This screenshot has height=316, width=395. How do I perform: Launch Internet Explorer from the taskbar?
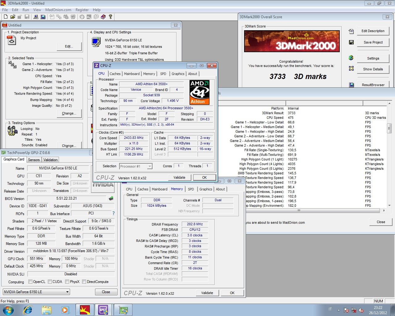coord(28,310)
